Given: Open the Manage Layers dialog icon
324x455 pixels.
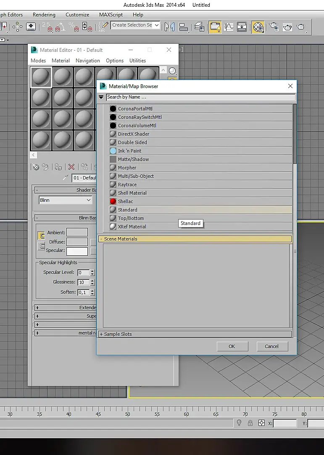Looking at the screenshot, I should point(200,27).
